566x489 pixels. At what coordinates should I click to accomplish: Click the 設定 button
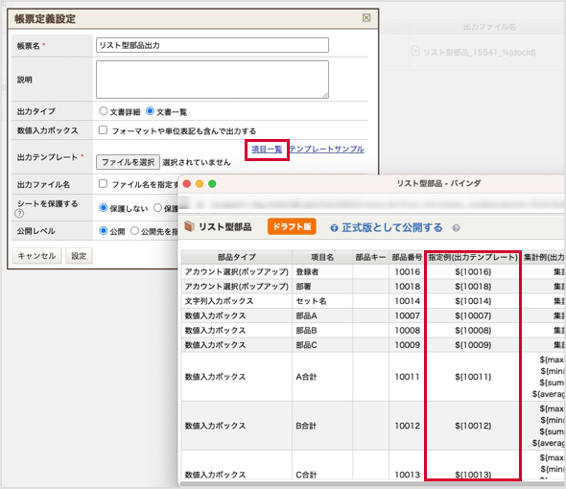click(79, 256)
